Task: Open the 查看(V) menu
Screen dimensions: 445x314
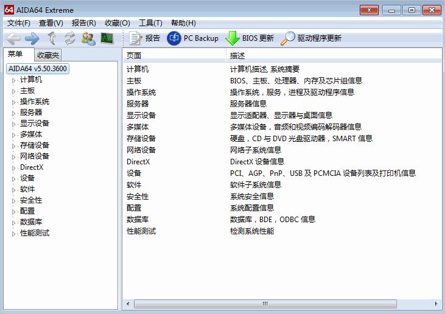Action: click(51, 23)
